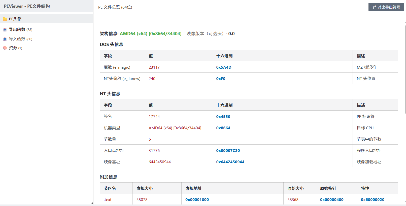Click the NT头偏移 (e_lfanew) field cell
The width and height of the screenshot is (406, 206).
(122, 78)
